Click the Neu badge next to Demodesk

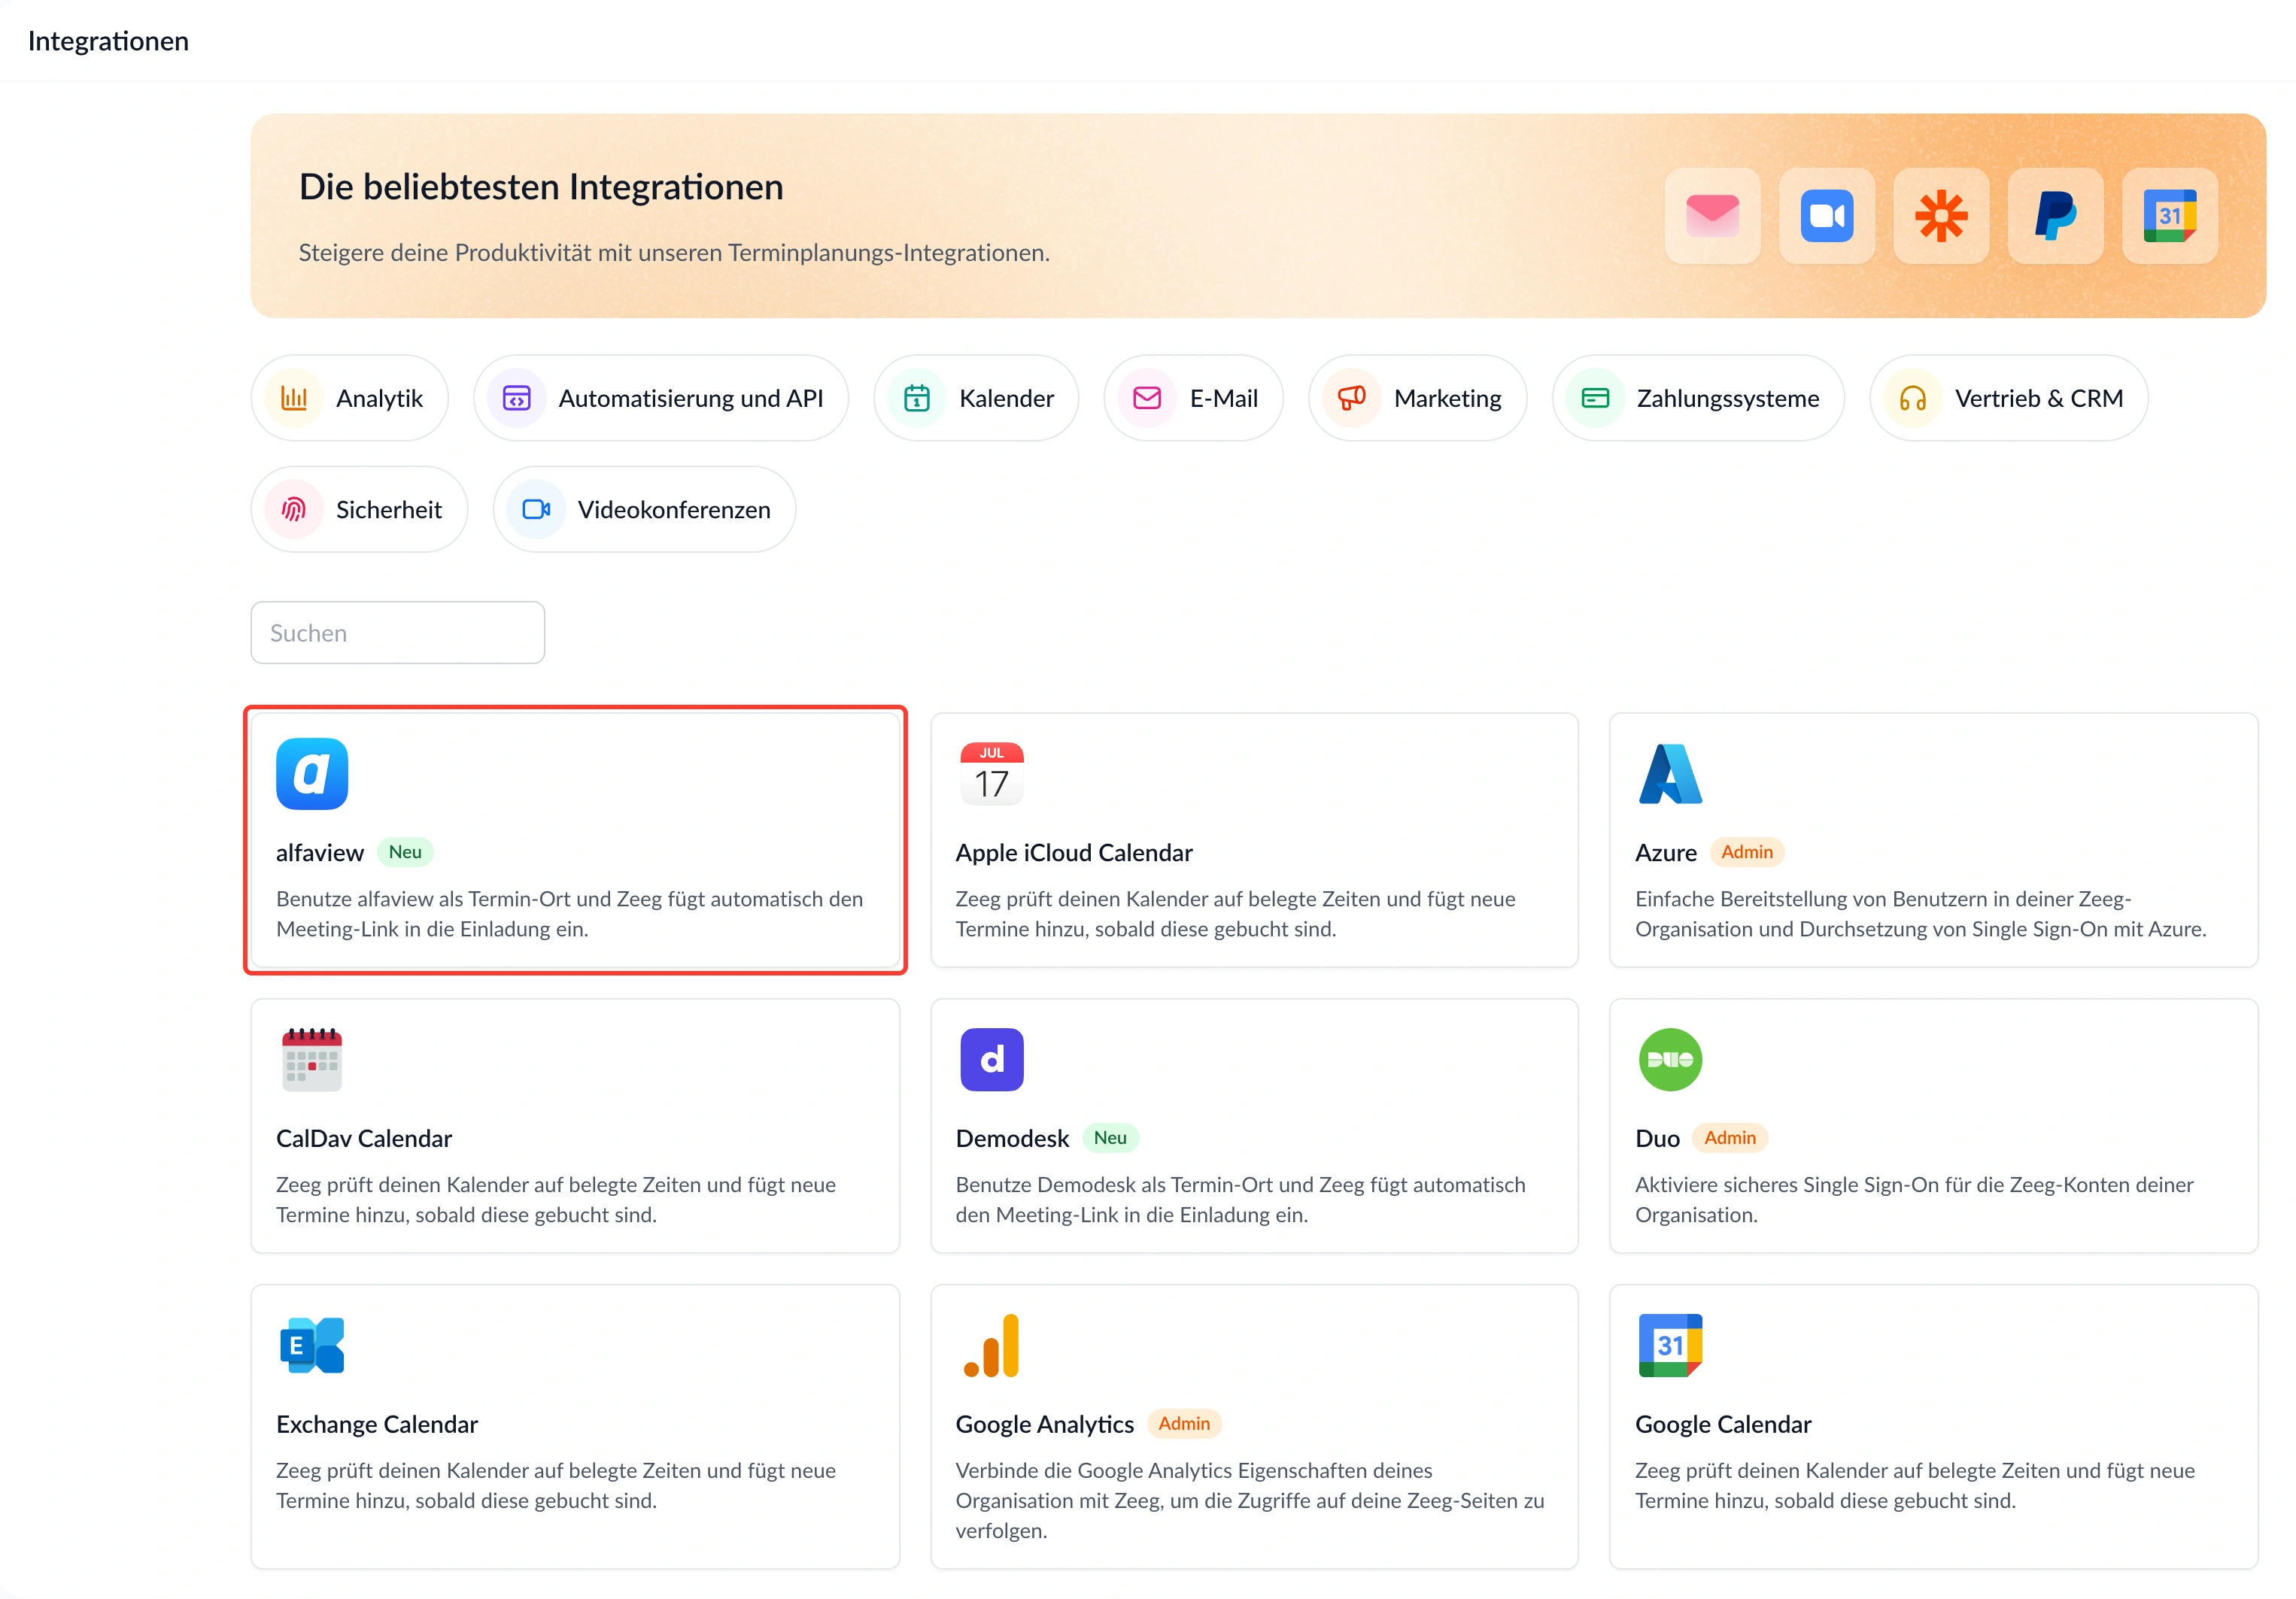click(x=1110, y=1138)
